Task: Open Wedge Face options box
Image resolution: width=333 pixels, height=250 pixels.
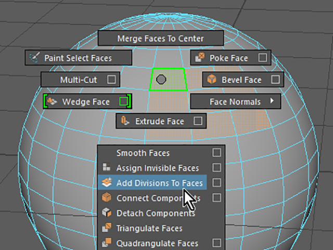Action: click(124, 102)
